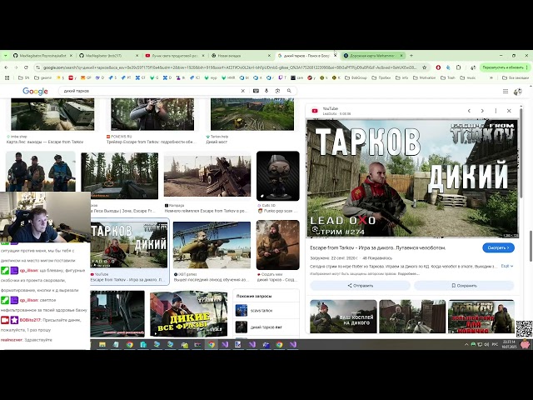The height and width of the screenshot is (400, 533).
Task: Close the image preview panel
Action: (x=509, y=111)
